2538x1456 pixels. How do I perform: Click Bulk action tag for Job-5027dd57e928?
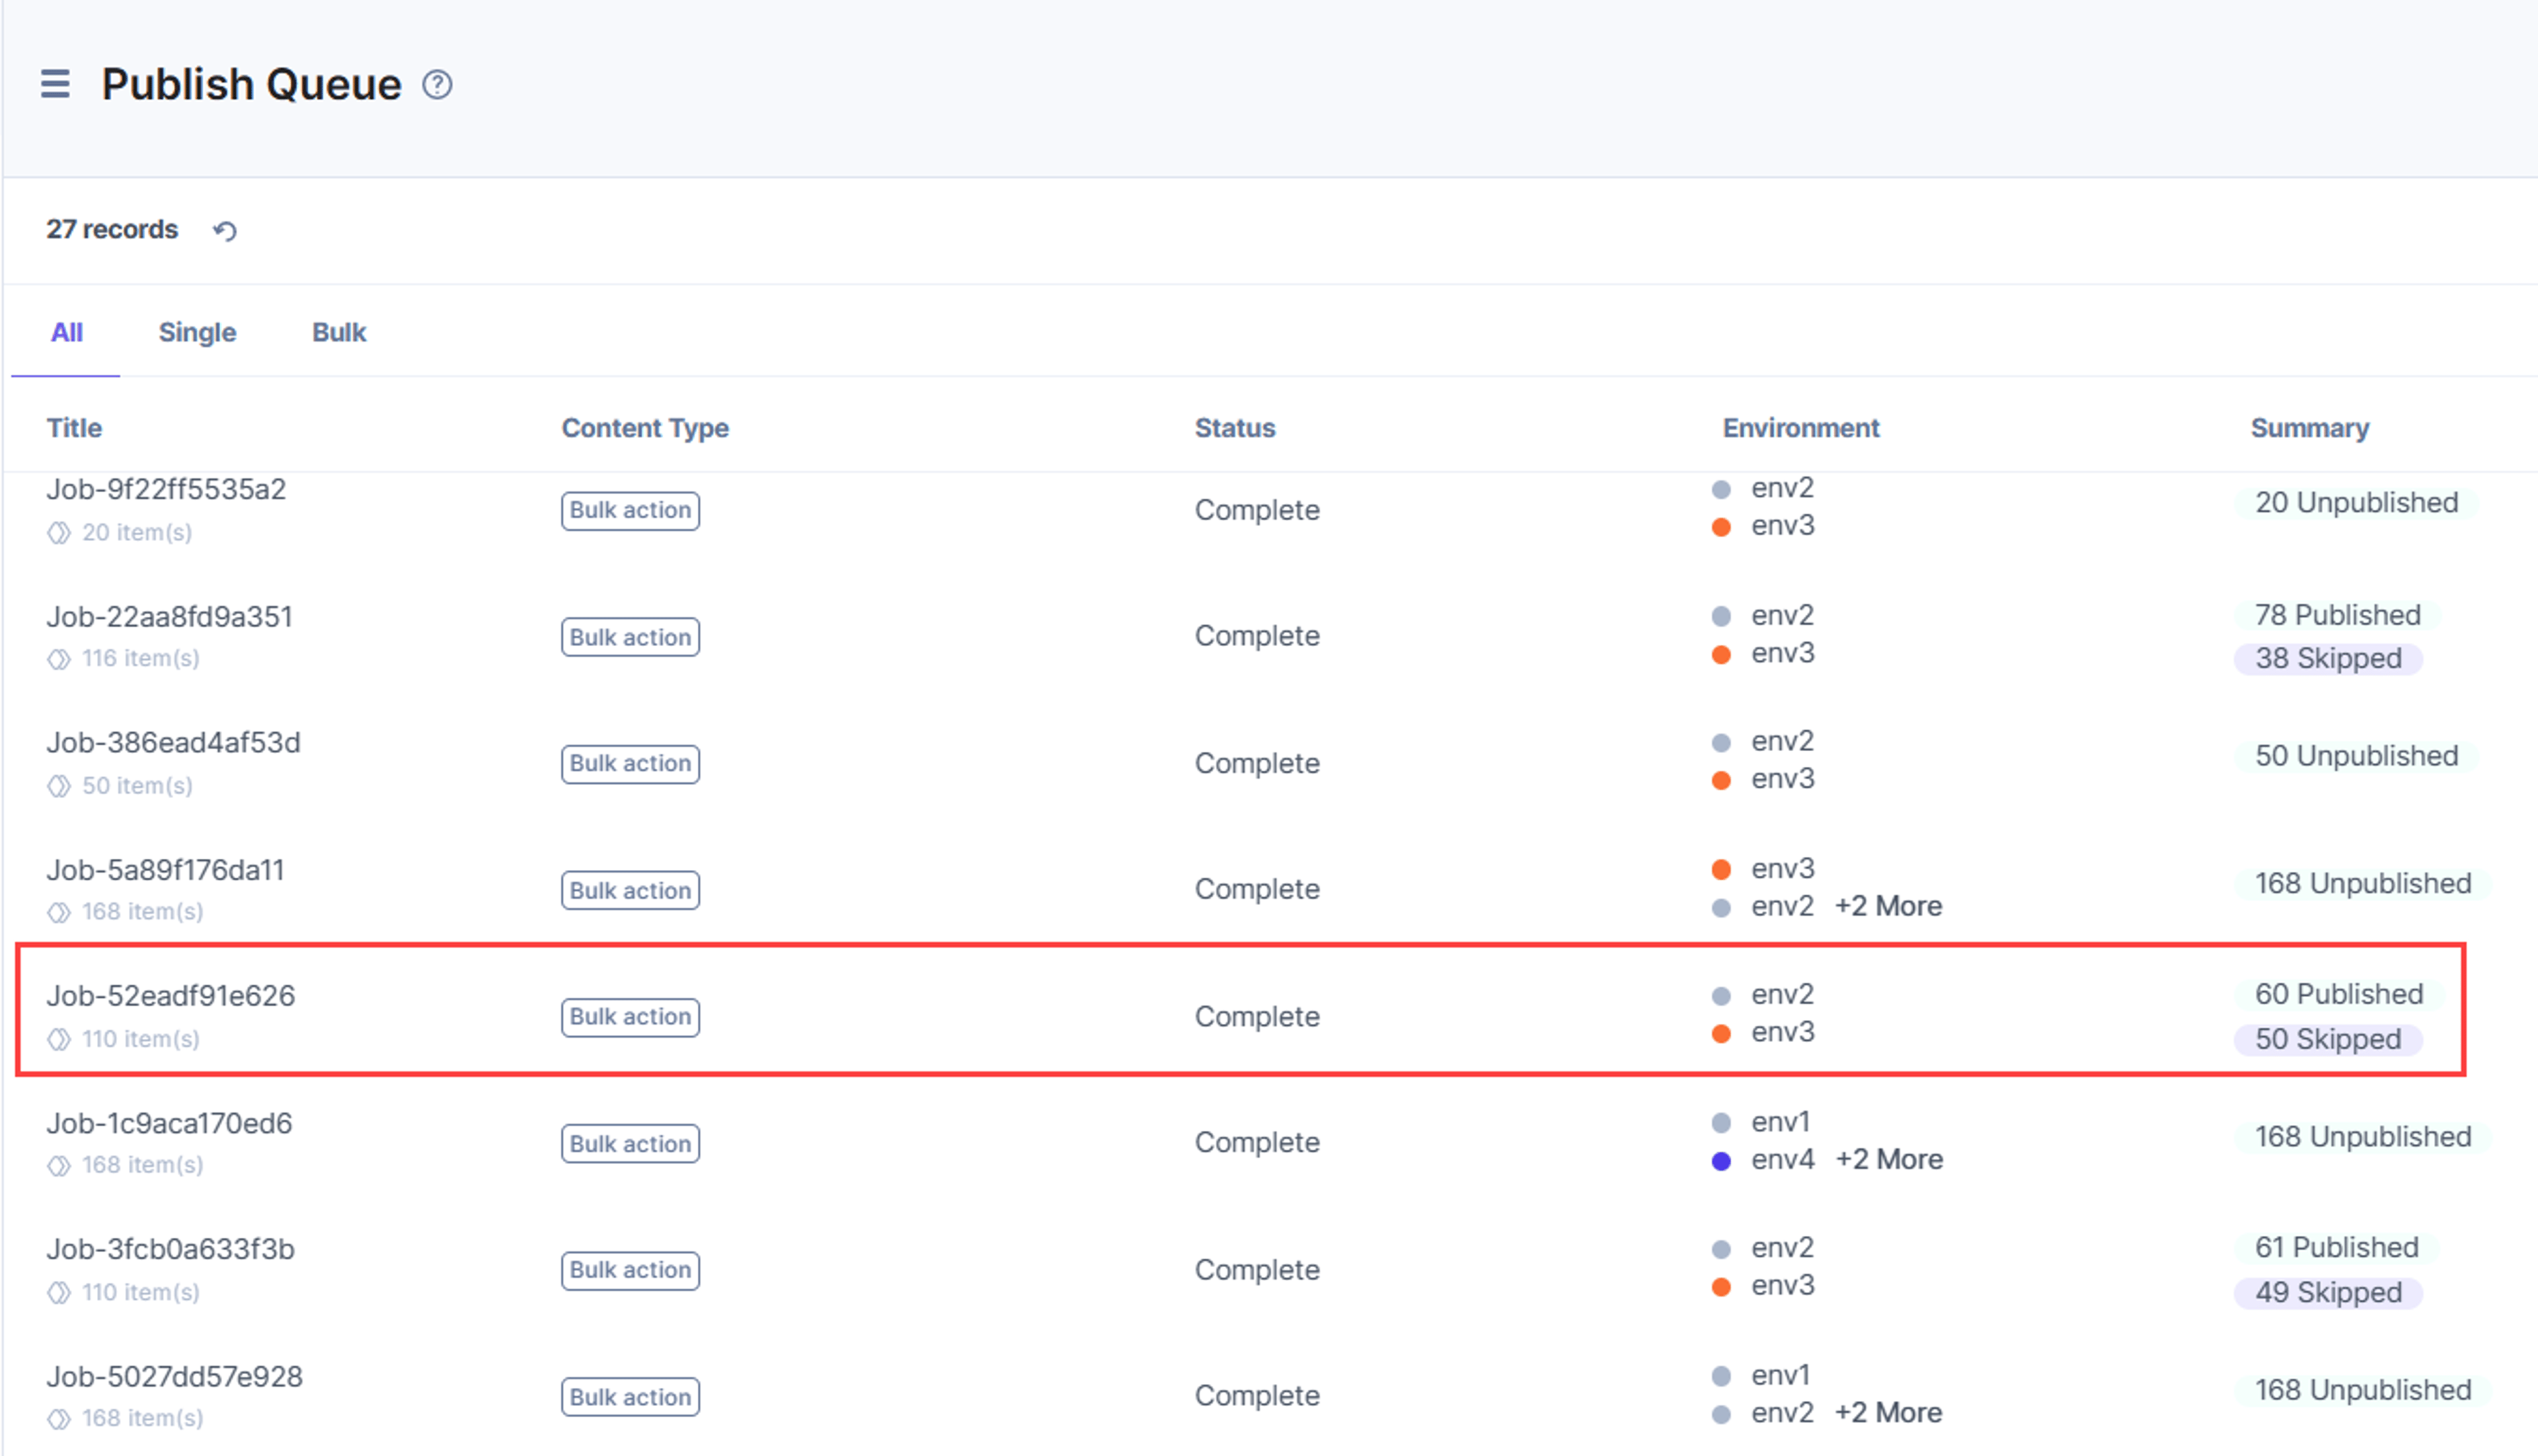[x=631, y=1397]
